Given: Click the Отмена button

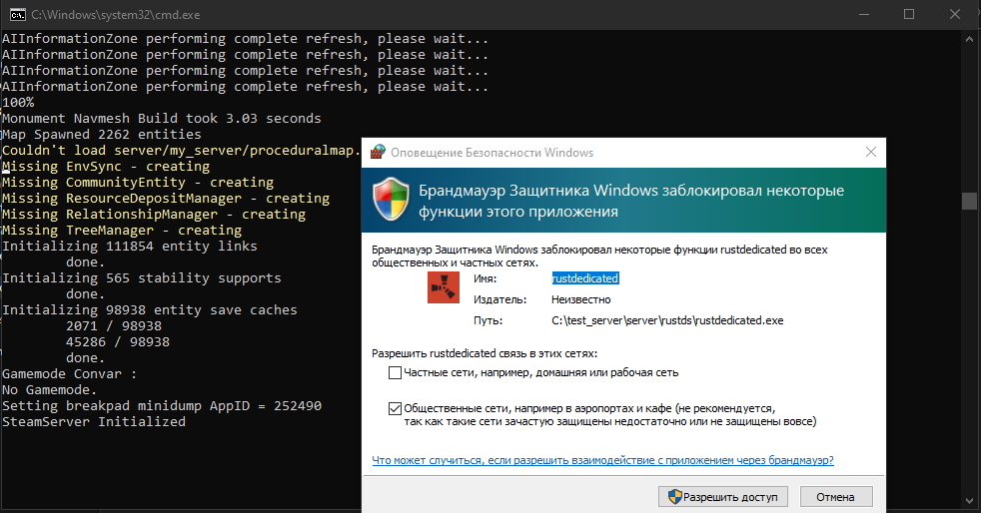Looking at the screenshot, I should click(x=835, y=497).
